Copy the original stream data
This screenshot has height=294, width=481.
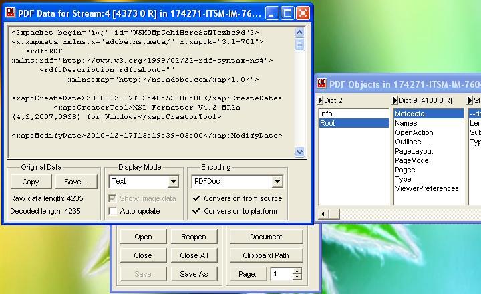[x=31, y=182]
